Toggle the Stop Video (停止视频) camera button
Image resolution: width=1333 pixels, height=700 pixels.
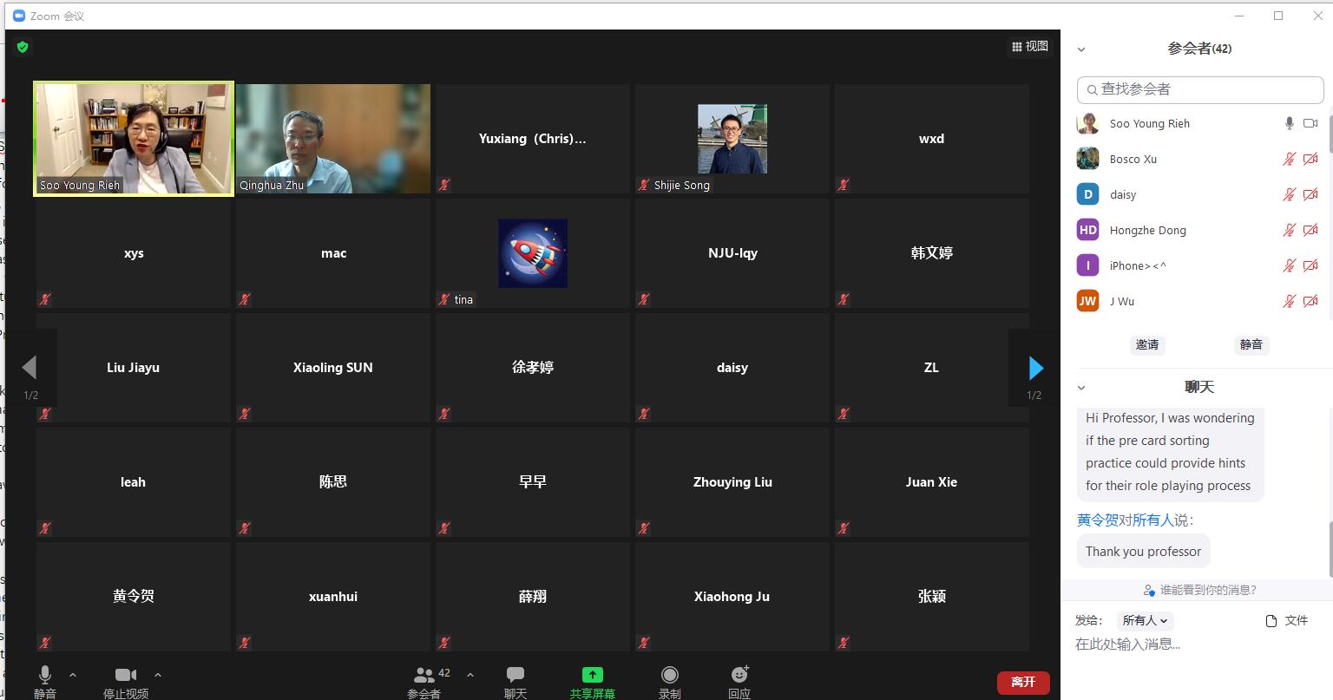click(126, 676)
